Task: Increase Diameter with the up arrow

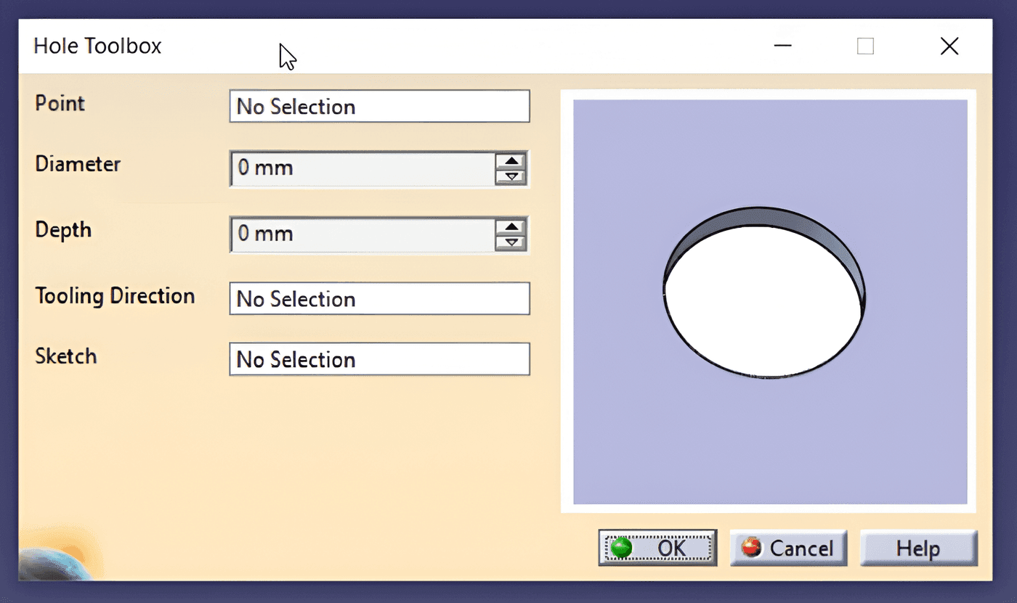Action: (511, 160)
